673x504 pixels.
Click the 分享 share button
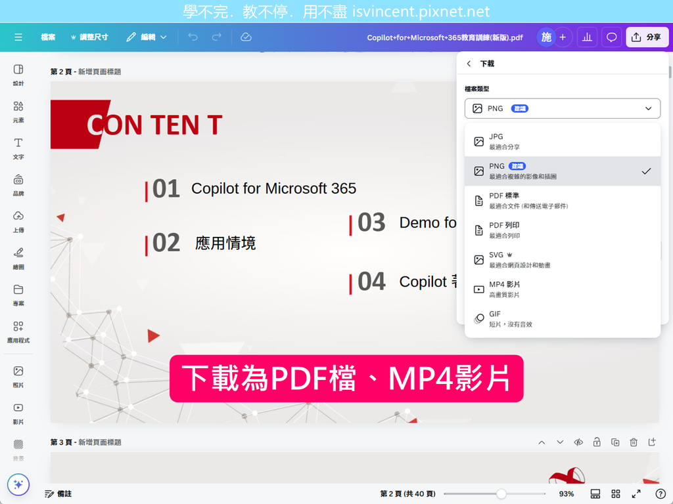(647, 37)
